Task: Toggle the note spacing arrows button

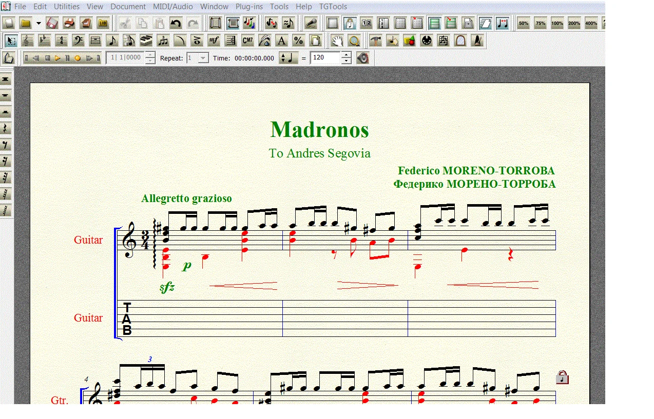Action: 503,23
